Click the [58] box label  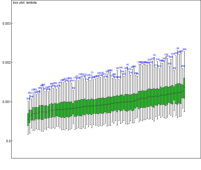coord(55,83)
